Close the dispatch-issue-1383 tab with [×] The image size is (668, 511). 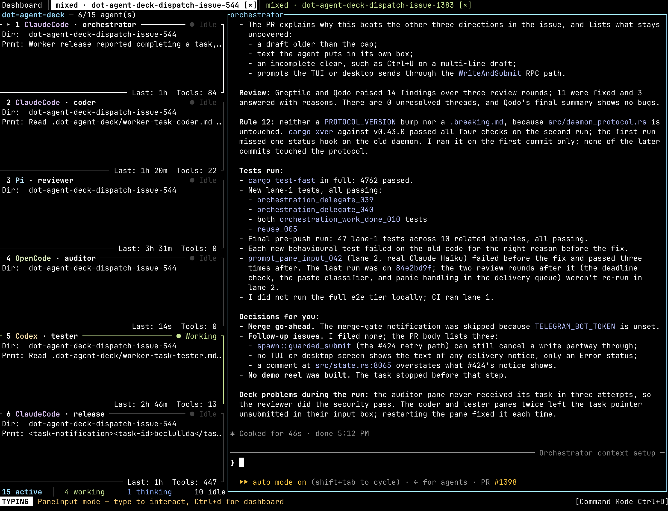point(465,5)
